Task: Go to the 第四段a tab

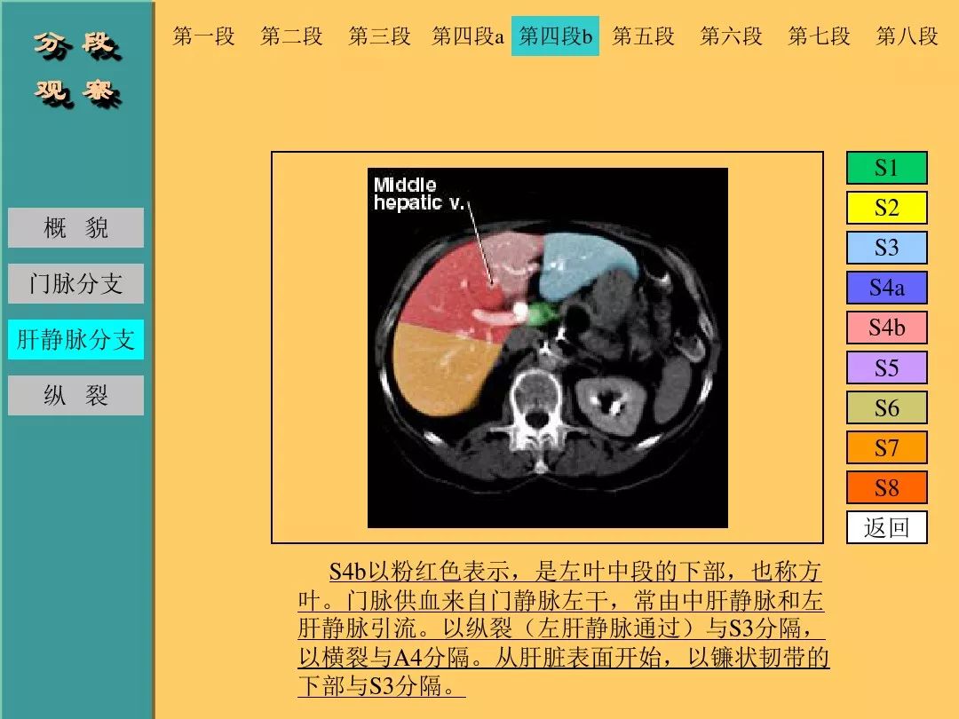Action: click(468, 36)
